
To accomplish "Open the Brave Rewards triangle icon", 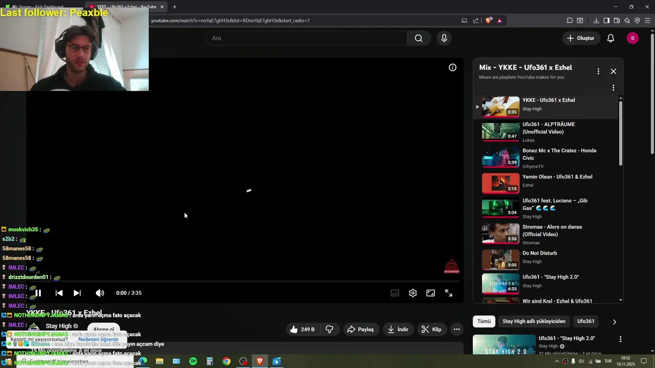I will pyautogui.click(x=499, y=20).
